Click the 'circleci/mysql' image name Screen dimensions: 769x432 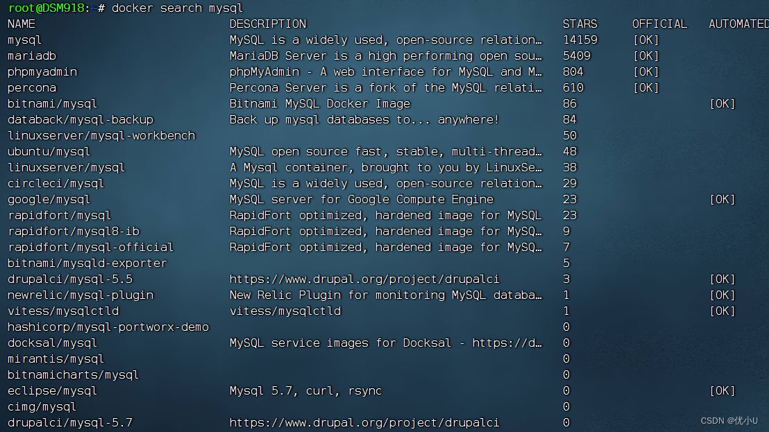(x=56, y=184)
